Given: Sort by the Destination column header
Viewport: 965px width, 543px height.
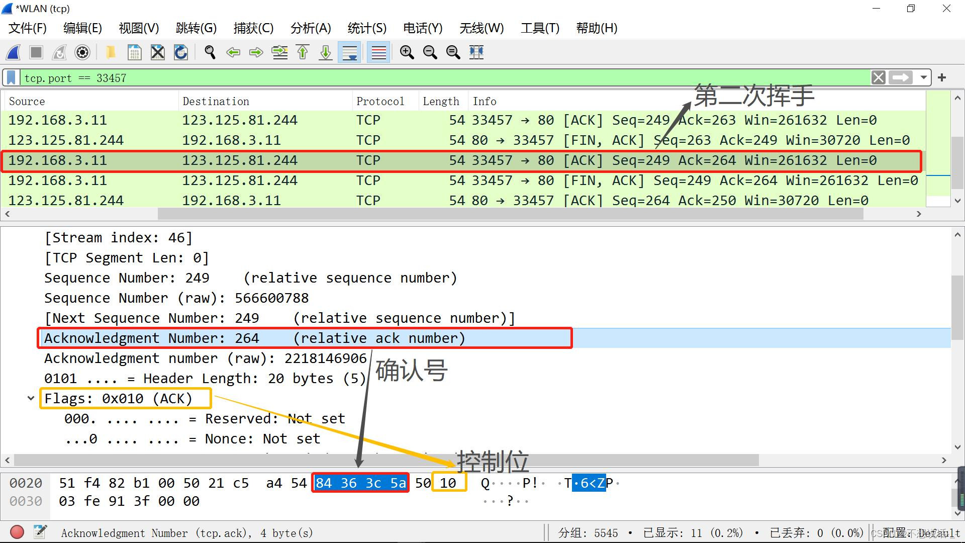Looking at the screenshot, I should tap(265, 101).
